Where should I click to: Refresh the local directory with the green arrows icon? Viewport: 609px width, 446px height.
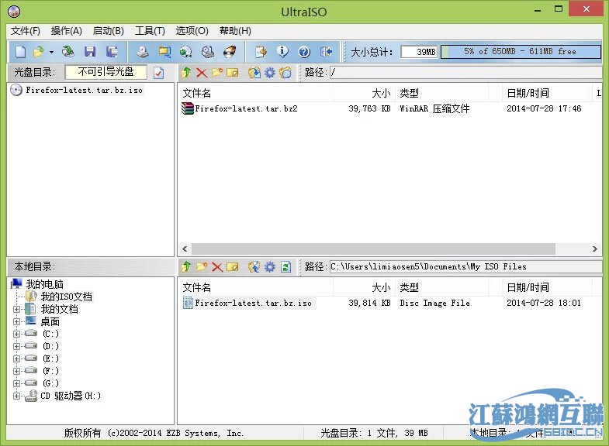point(285,266)
